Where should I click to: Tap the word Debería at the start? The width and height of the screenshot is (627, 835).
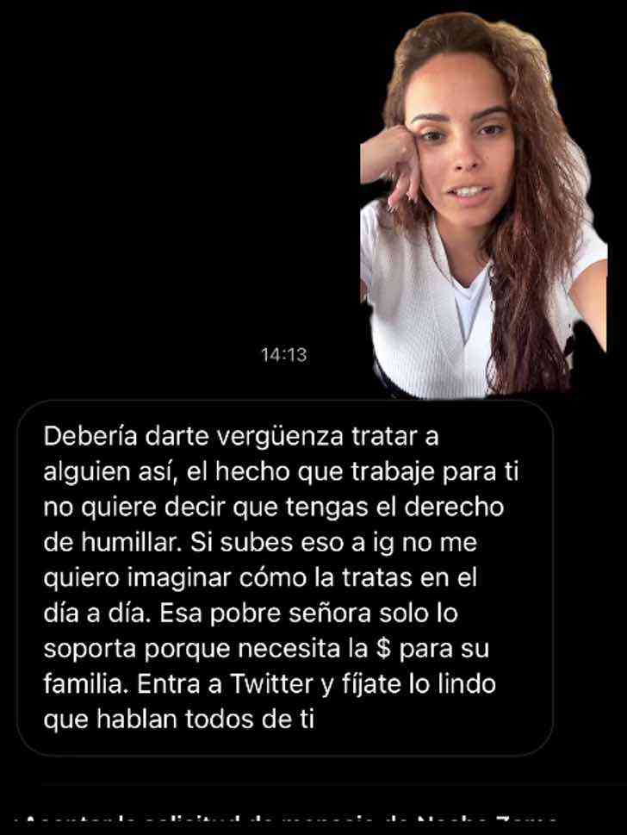90,437
